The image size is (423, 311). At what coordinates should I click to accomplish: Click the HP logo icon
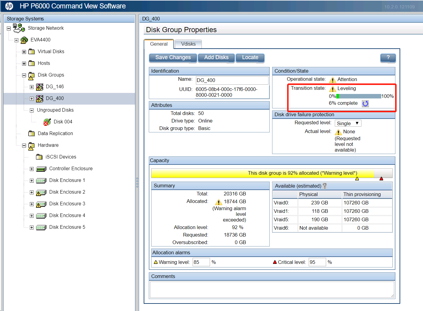(9, 6)
